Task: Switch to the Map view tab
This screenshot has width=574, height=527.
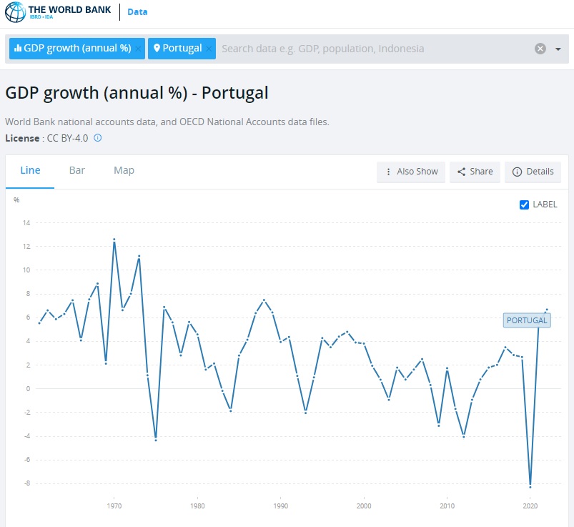Action: [x=124, y=170]
